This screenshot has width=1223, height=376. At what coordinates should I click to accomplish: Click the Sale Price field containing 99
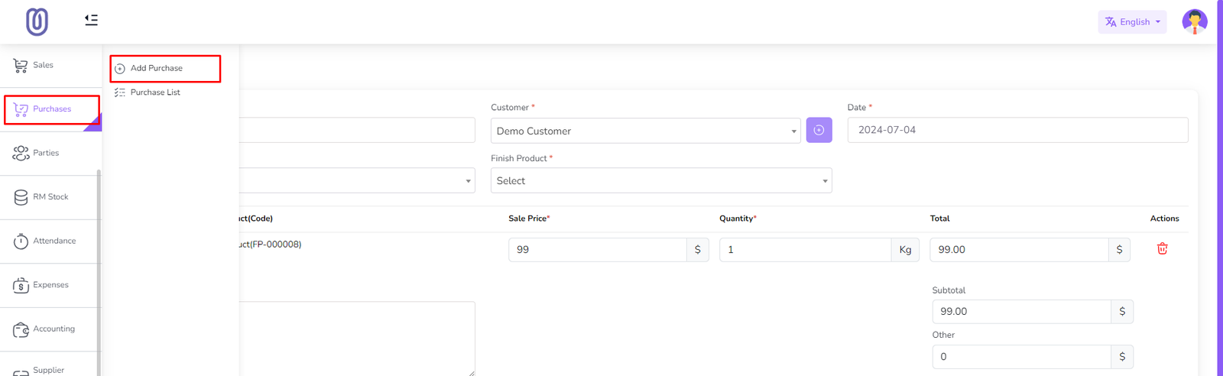coord(597,250)
